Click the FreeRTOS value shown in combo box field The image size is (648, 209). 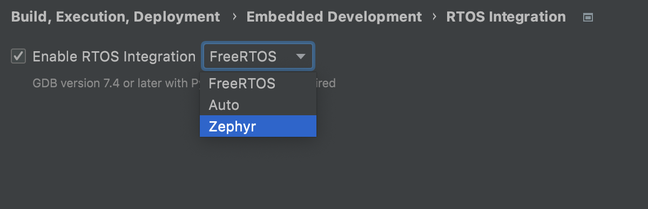pos(243,57)
